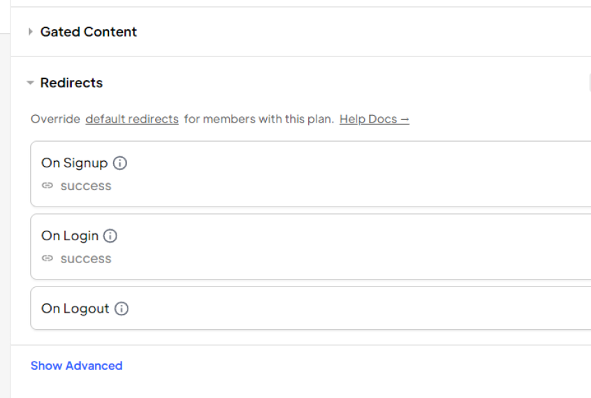Open Help Docs link
The image size is (591, 398).
point(374,119)
